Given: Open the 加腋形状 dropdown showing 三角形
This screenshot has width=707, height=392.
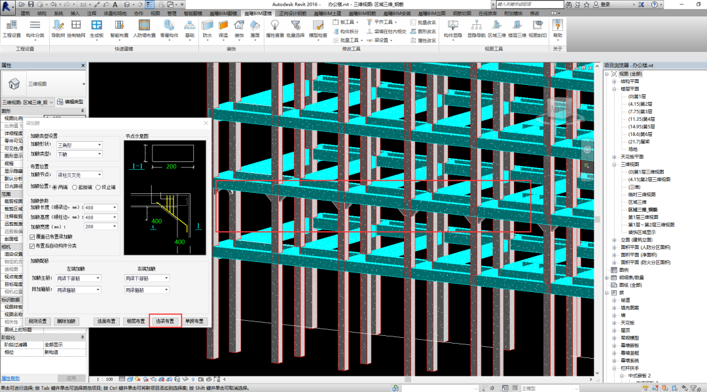Looking at the screenshot, I should pyautogui.click(x=79, y=144).
